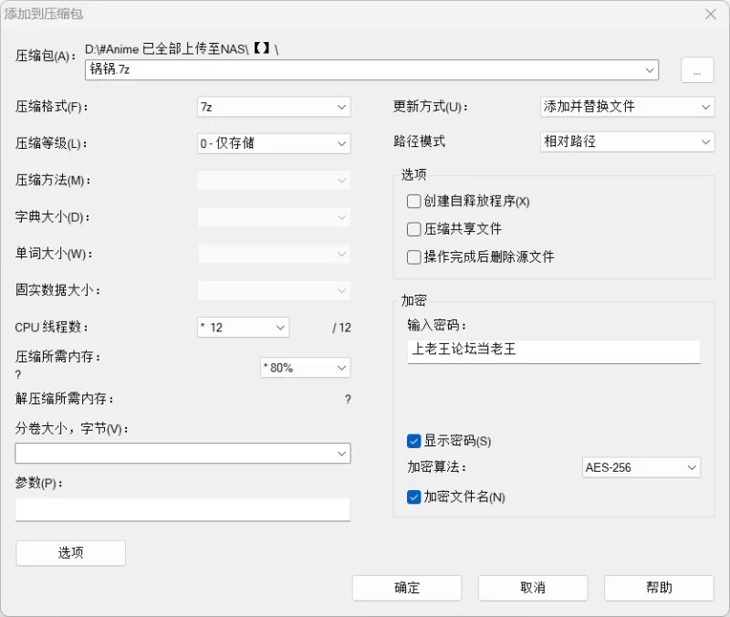
Task: Close the 添加到压缩包 dialog
Action: click(710, 15)
